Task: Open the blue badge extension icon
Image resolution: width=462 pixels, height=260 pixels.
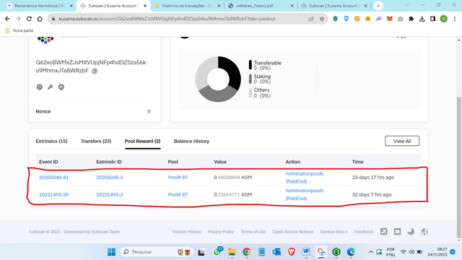Action: 346,19
